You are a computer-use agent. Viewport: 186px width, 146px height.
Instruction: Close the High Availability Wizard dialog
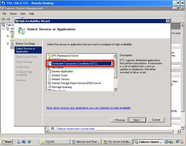pos(168,21)
